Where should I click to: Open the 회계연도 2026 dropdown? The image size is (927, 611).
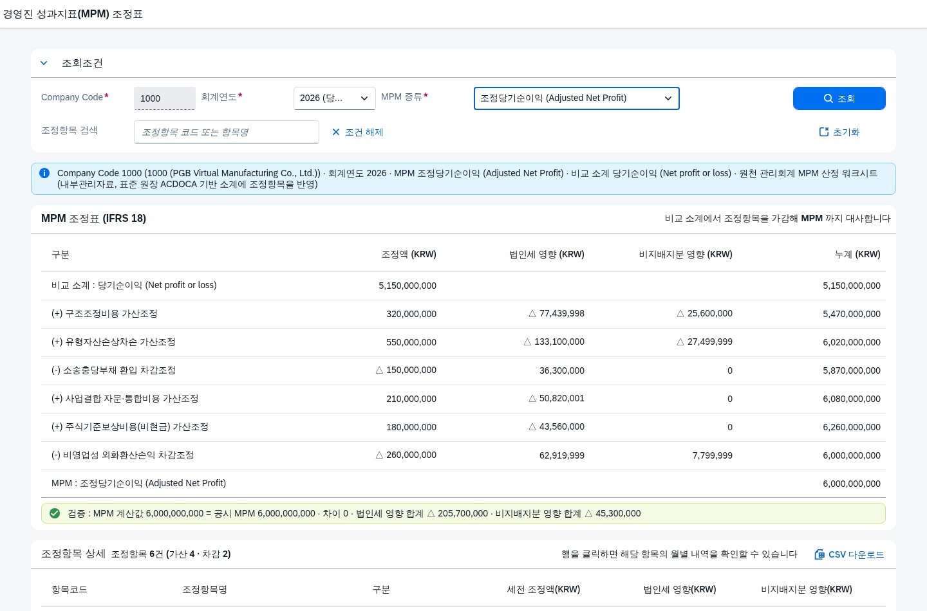pos(335,98)
